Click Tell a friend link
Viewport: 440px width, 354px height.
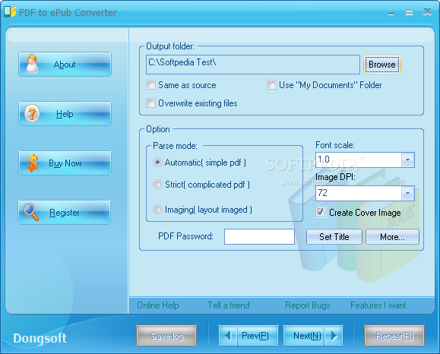tap(229, 305)
